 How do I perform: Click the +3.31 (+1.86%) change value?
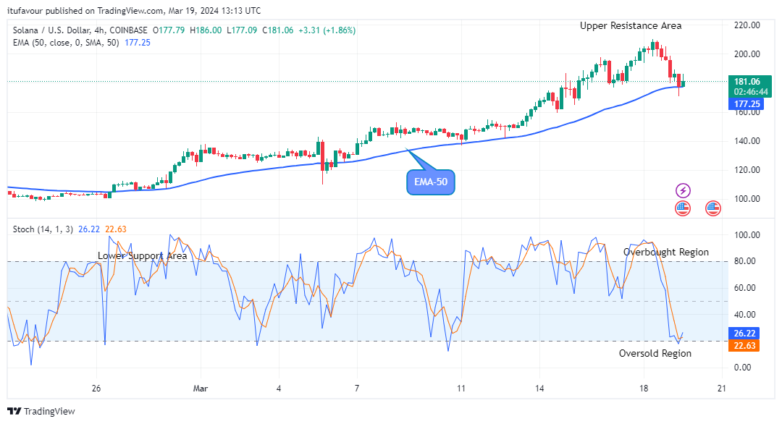[x=327, y=30]
